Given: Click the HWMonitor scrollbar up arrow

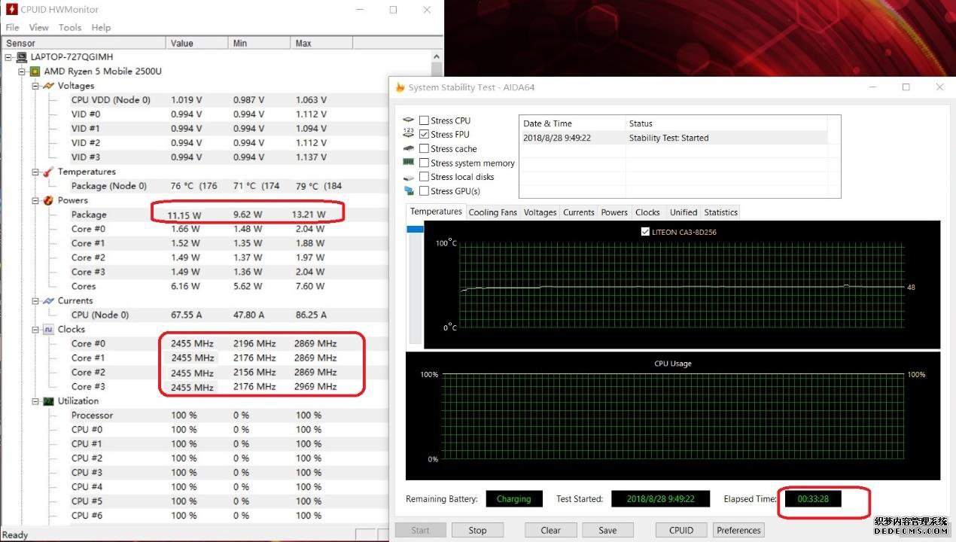Looking at the screenshot, I should 437,57.
